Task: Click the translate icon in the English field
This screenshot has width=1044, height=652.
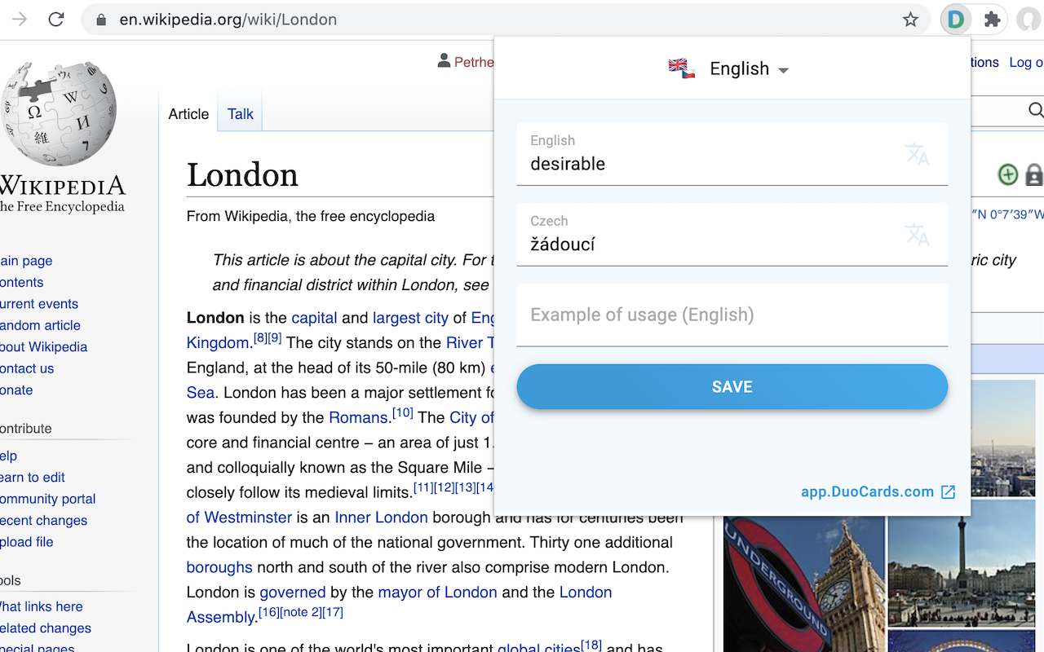Action: click(x=917, y=154)
